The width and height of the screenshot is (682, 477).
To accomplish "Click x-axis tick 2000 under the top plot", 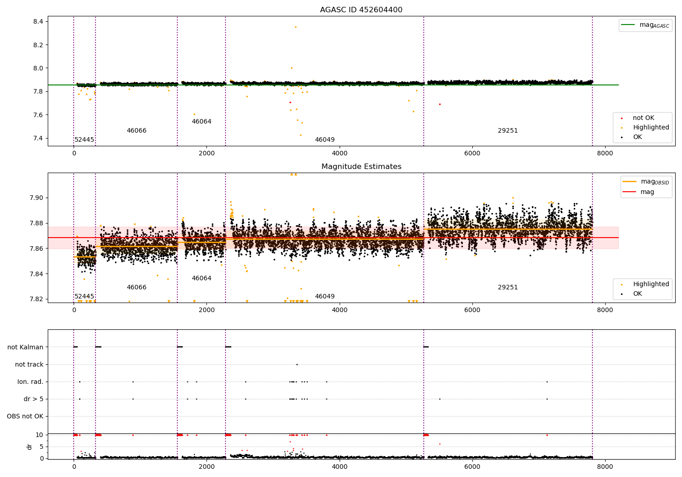I will tap(207, 154).
